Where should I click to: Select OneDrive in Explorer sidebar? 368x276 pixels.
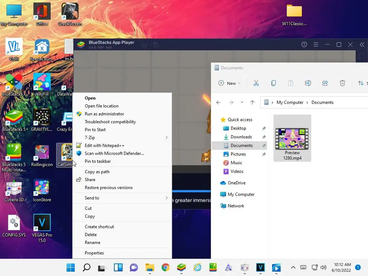236,183
